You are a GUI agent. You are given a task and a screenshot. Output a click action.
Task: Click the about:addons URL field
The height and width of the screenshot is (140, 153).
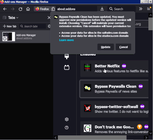click(x=76, y=9)
